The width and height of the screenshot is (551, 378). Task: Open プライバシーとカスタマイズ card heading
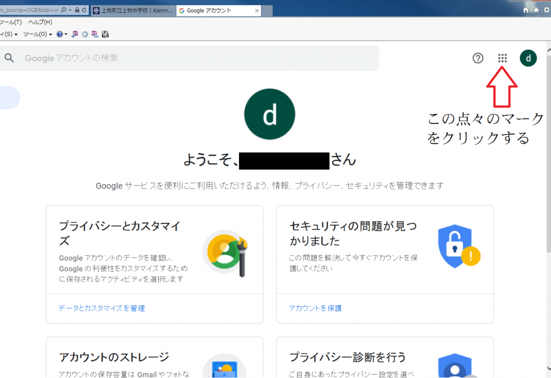pos(119,233)
